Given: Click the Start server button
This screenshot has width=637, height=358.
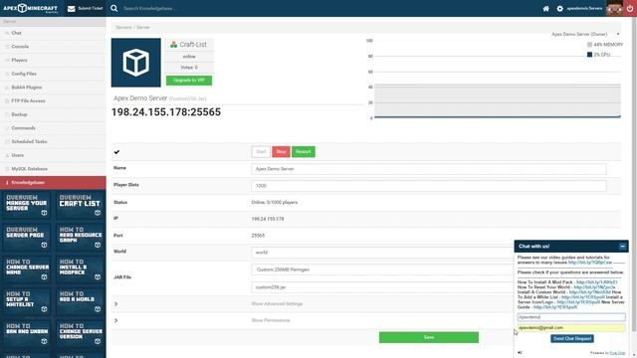Looking at the screenshot, I should [x=261, y=152].
